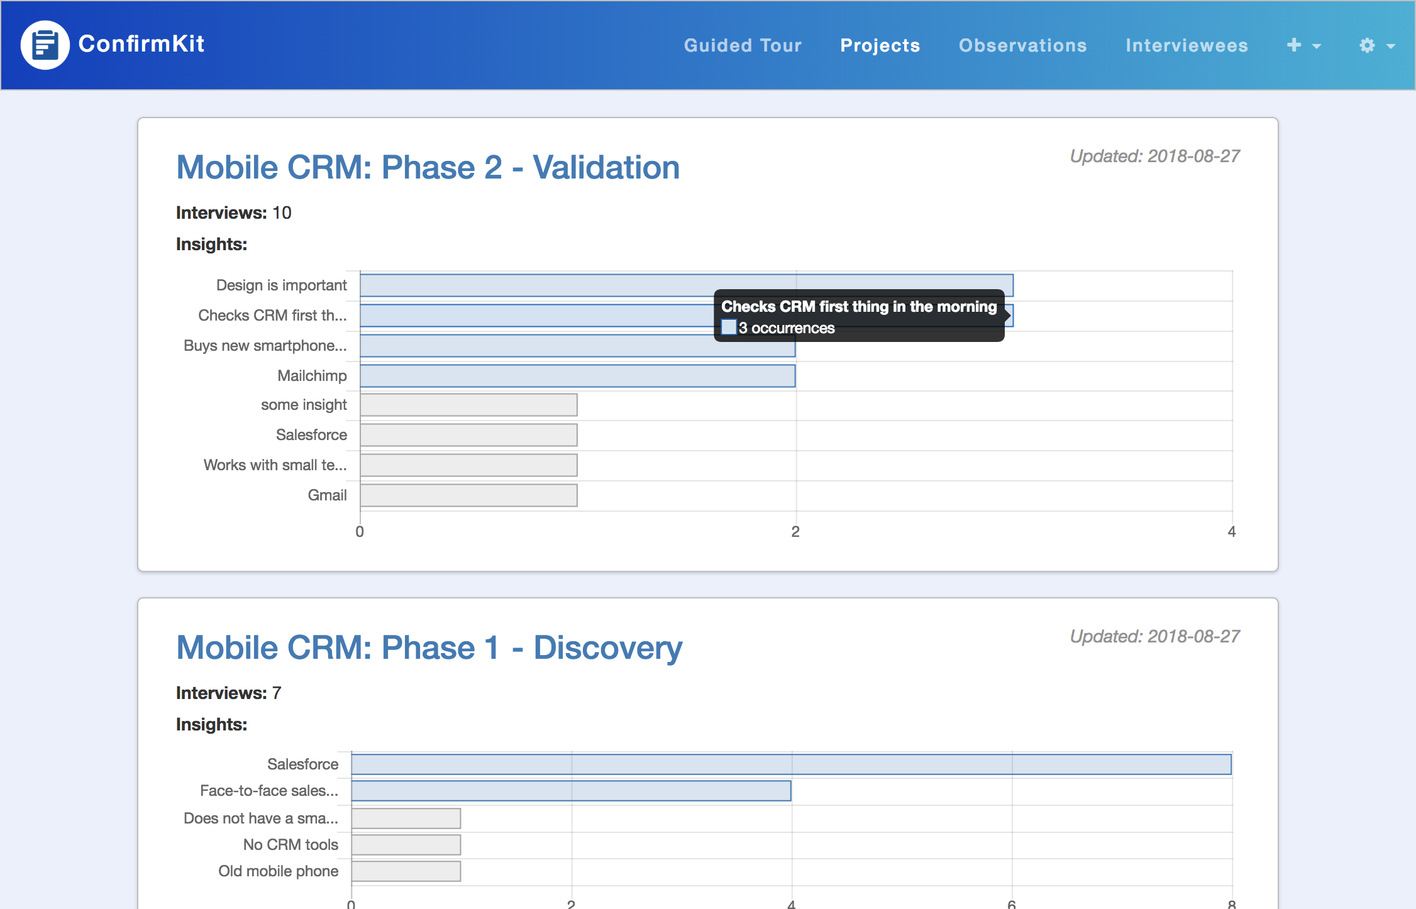Click 'Updated: 2018-08-27' in Phase 2 card

tap(1154, 157)
